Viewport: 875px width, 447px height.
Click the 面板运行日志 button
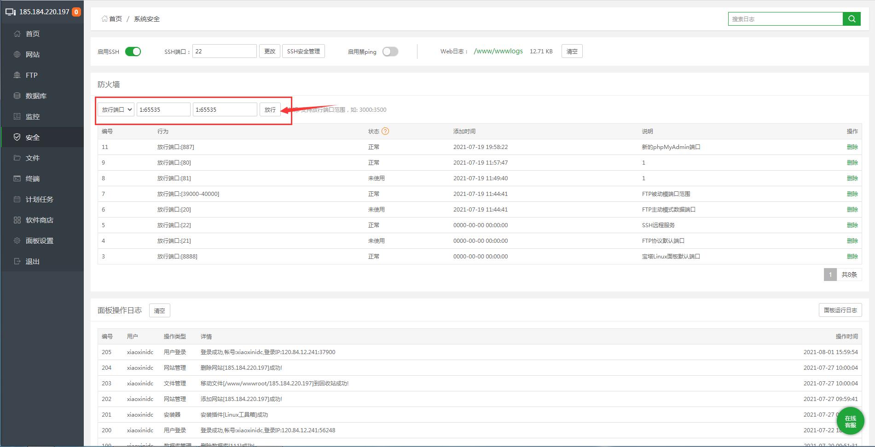click(x=840, y=310)
